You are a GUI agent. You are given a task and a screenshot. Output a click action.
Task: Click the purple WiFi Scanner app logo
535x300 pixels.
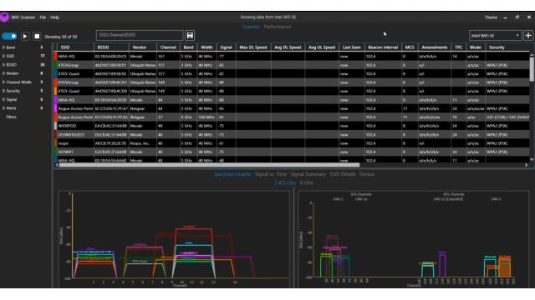[4, 17]
